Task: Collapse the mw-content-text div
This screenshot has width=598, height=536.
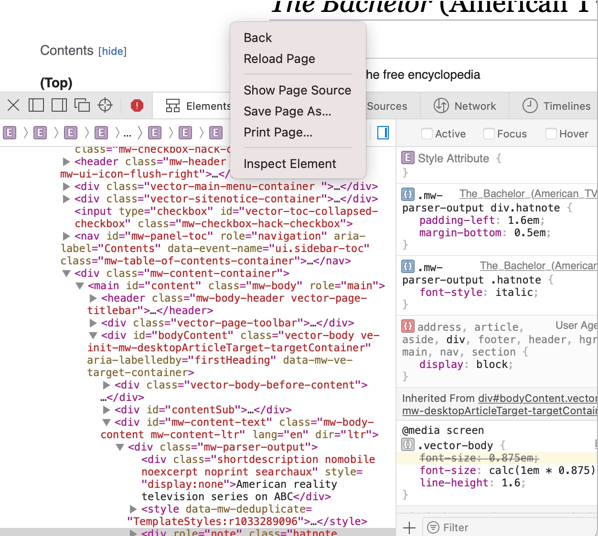Action: pos(107,422)
